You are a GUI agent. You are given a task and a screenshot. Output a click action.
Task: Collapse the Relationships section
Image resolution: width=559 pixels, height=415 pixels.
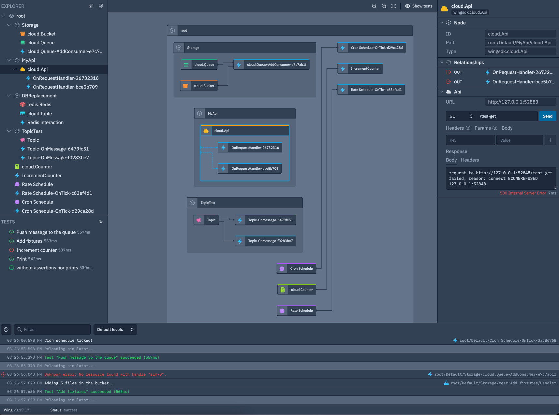click(442, 63)
